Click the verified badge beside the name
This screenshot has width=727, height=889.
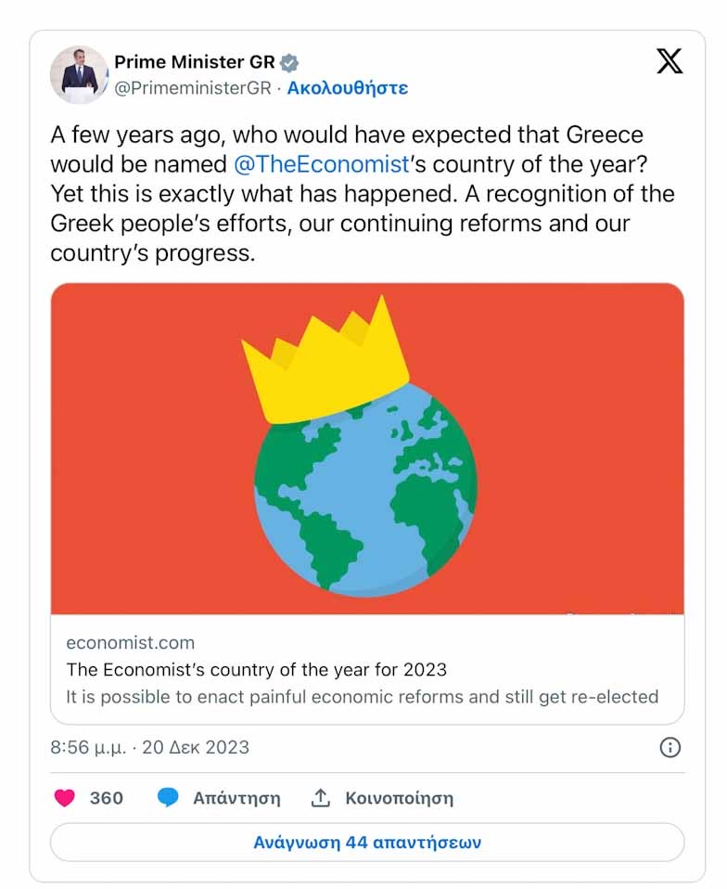pos(289,63)
